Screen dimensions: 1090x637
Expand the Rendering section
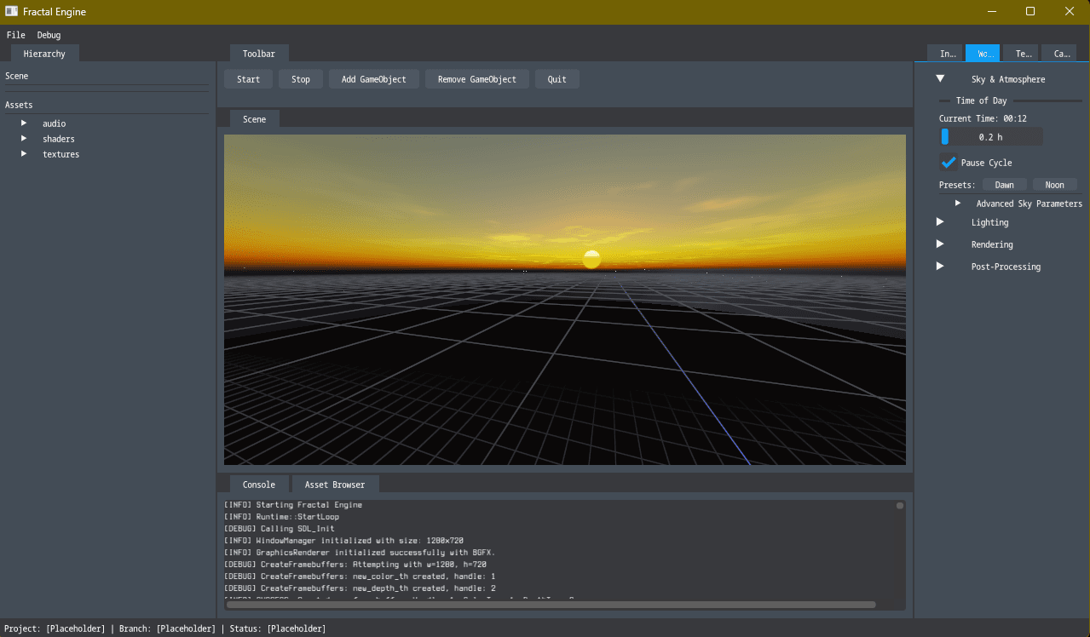(x=940, y=244)
